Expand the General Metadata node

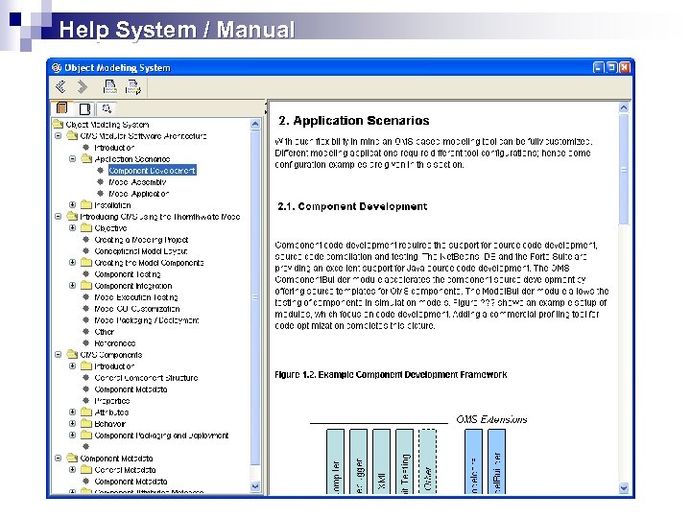(x=73, y=469)
